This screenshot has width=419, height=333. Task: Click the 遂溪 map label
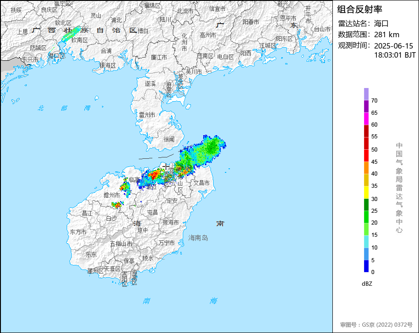[150, 83]
